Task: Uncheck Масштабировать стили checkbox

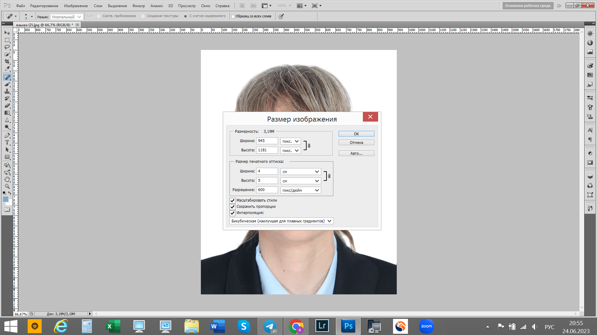Action: [x=232, y=200]
